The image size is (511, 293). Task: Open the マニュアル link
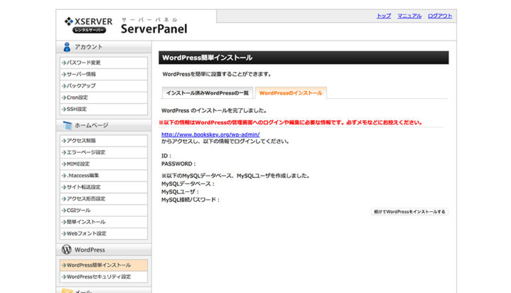pyautogui.click(x=409, y=16)
